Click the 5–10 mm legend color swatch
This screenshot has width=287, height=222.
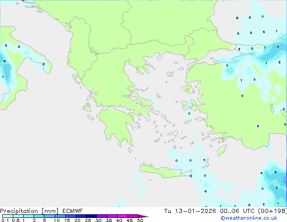tap(49, 216)
